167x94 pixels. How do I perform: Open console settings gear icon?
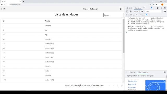(165, 11)
